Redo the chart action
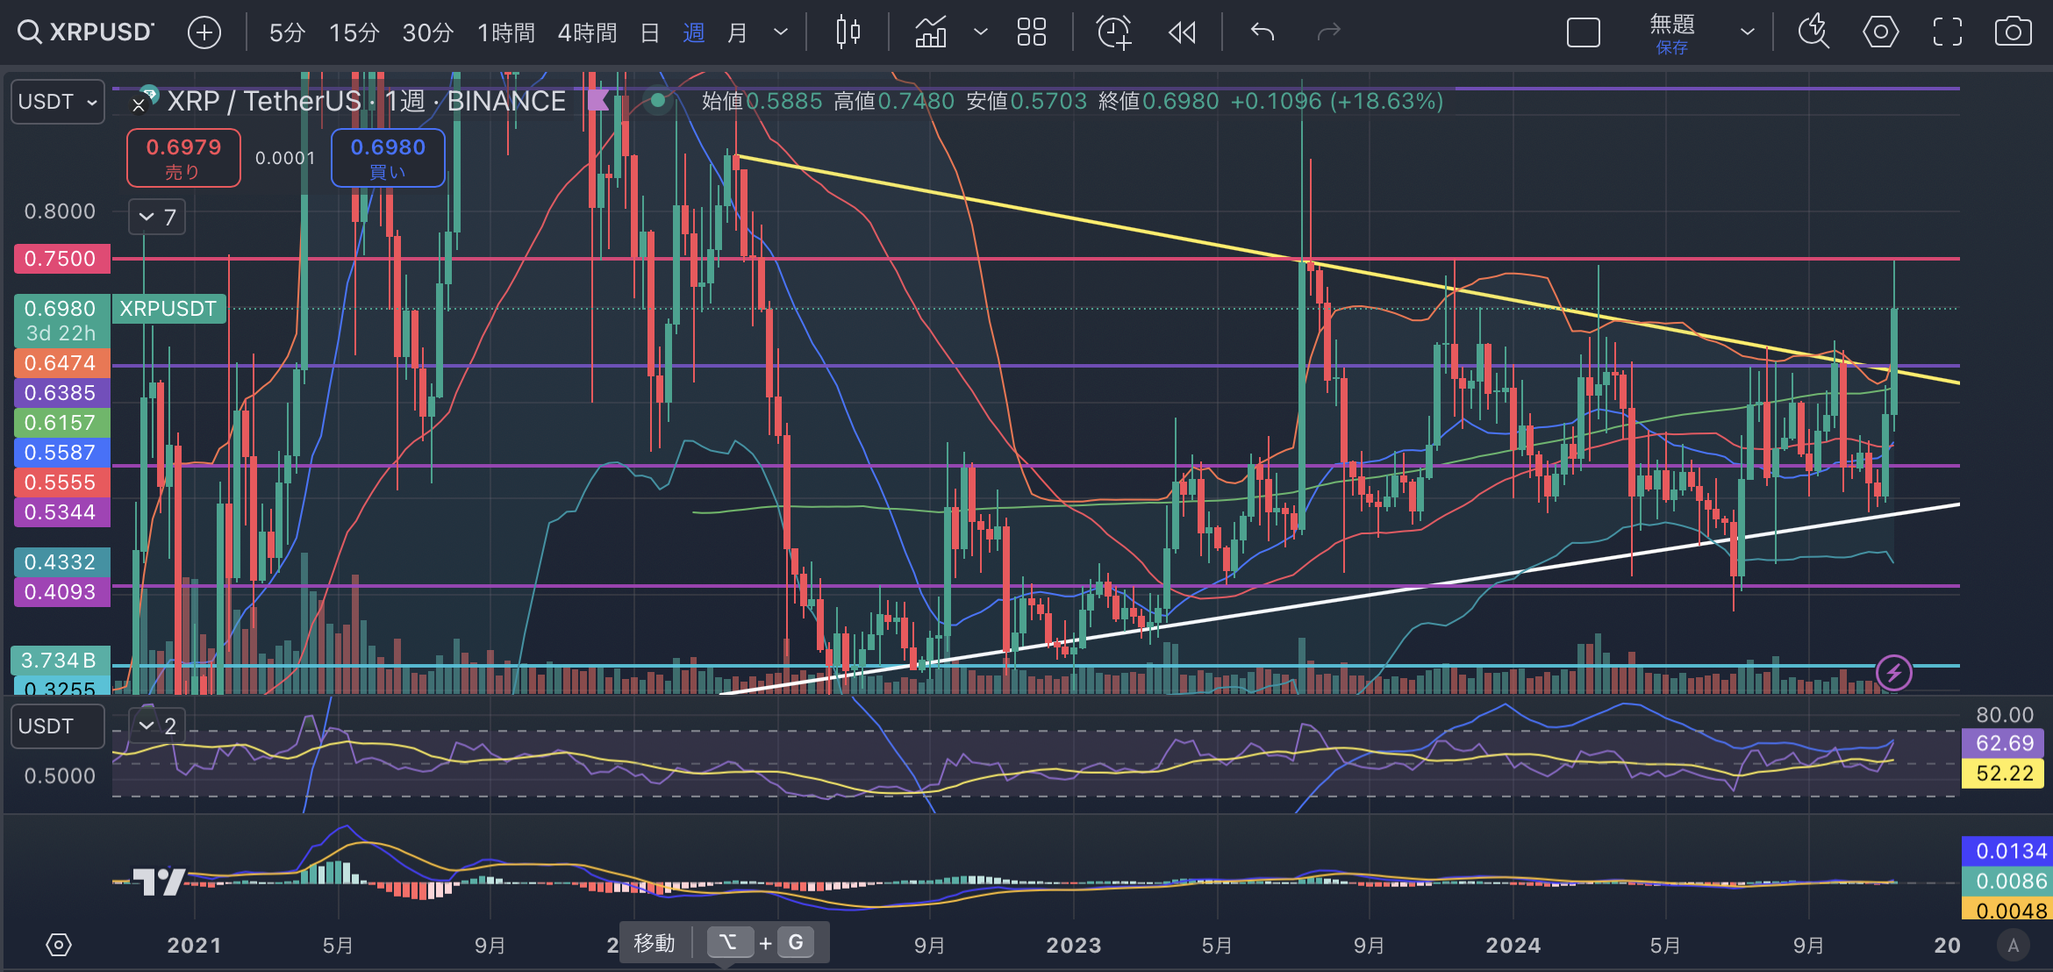The width and height of the screenshot is (2053, 972). [x=1329, y=32]
